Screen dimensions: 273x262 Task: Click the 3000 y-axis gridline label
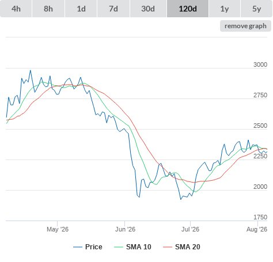[x=260, y=64]
